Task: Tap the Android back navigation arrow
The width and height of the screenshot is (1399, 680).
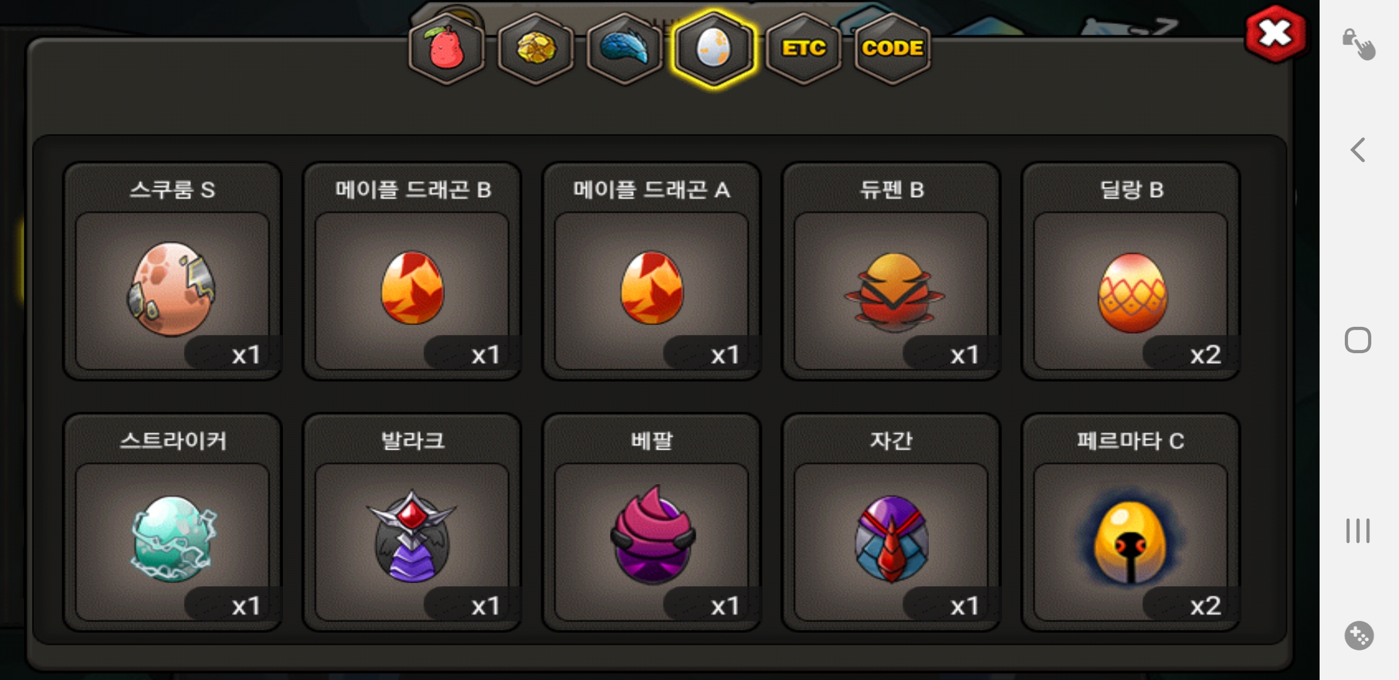Action: tap(1358, 150)
